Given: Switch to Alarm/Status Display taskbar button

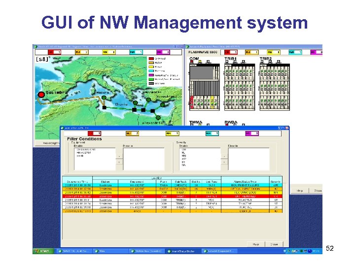Looking at the screenshot, I should 183,251.
